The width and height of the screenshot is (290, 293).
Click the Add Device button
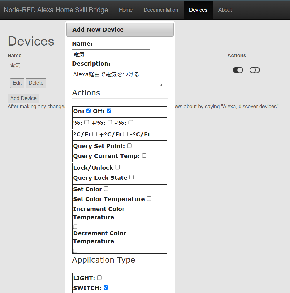23,98
